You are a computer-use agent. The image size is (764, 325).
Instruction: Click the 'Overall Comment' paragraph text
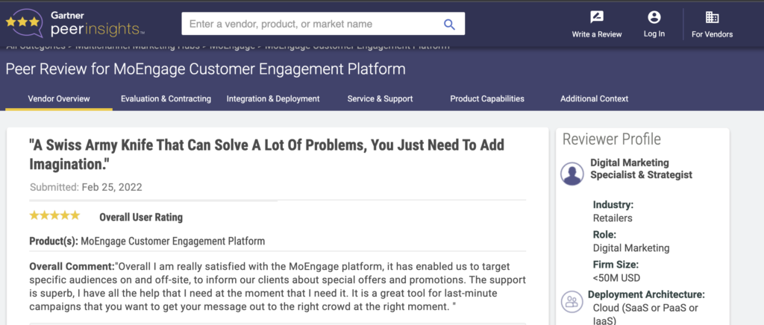pyautogui.click(x=277, y=286)
